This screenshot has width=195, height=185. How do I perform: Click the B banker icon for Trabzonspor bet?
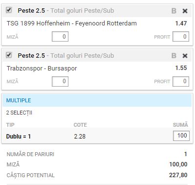click(174, 56)
